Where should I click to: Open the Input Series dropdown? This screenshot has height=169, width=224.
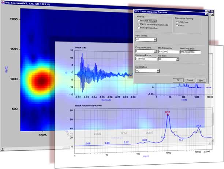pos(155,40)
